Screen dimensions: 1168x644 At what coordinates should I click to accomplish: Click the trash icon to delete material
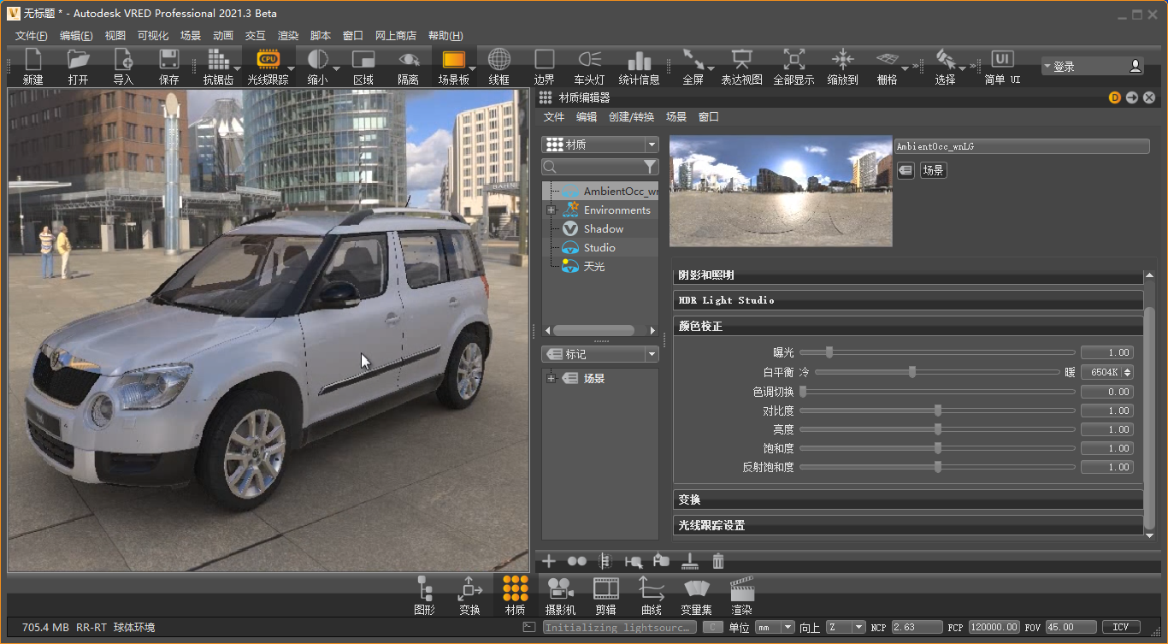[718, 561]
